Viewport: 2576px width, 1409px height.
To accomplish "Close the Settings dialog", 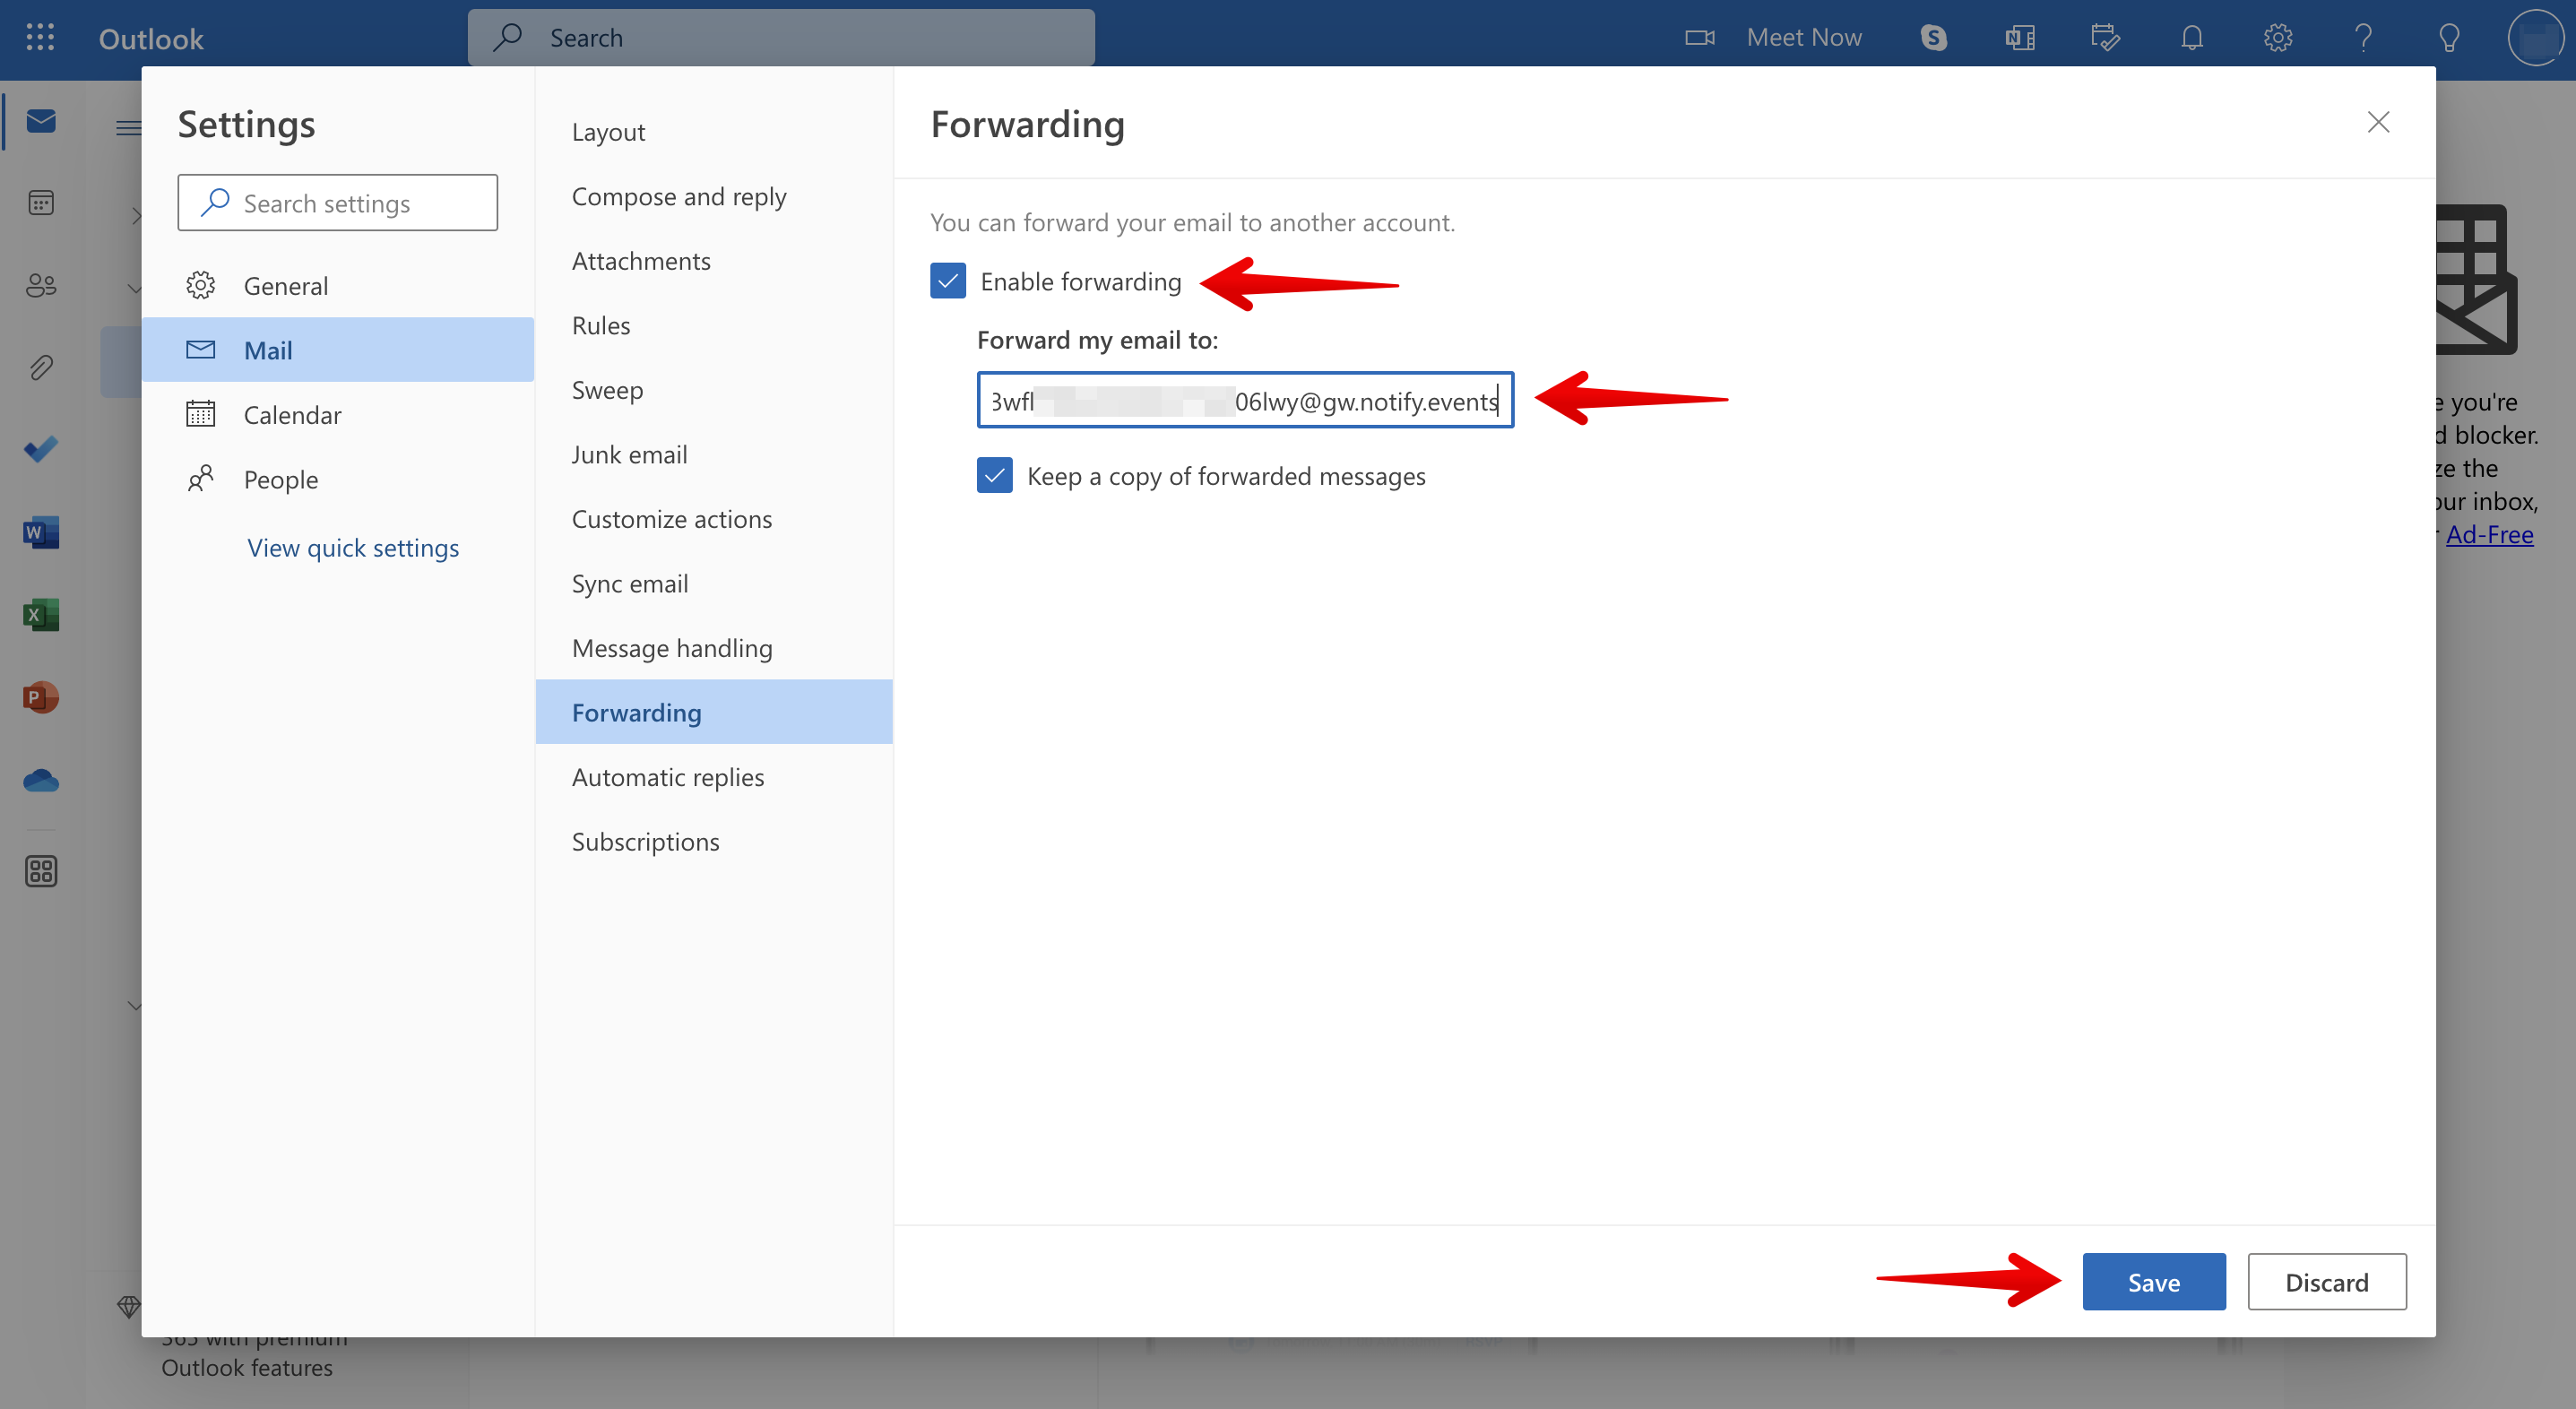I will click(2378, 122).
